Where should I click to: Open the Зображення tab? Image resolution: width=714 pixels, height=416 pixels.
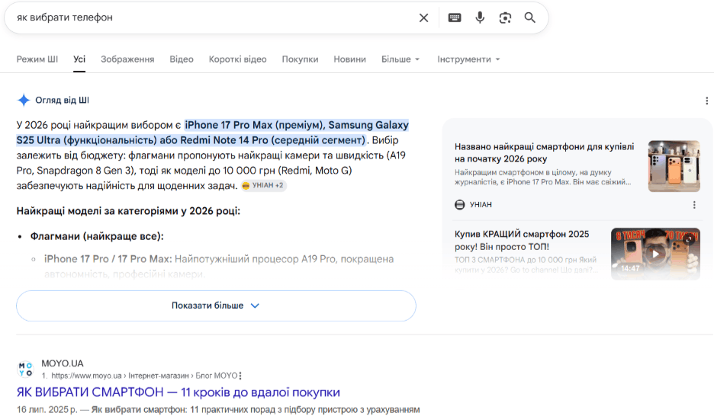127,59
